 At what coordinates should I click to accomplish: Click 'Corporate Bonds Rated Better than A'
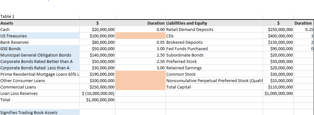point(40,62)
